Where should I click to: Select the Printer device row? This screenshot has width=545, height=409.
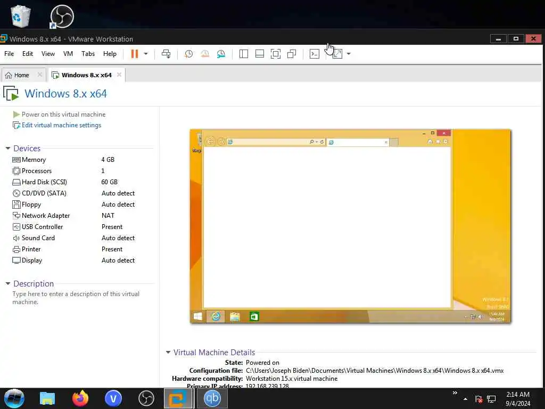[x=75, y=249]
